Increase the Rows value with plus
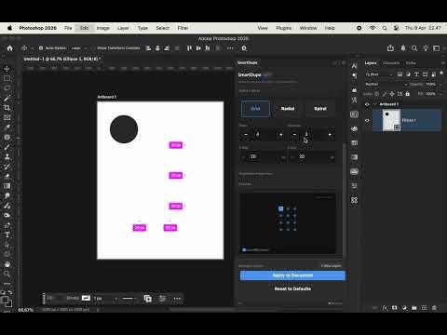 tap(281, 135)
